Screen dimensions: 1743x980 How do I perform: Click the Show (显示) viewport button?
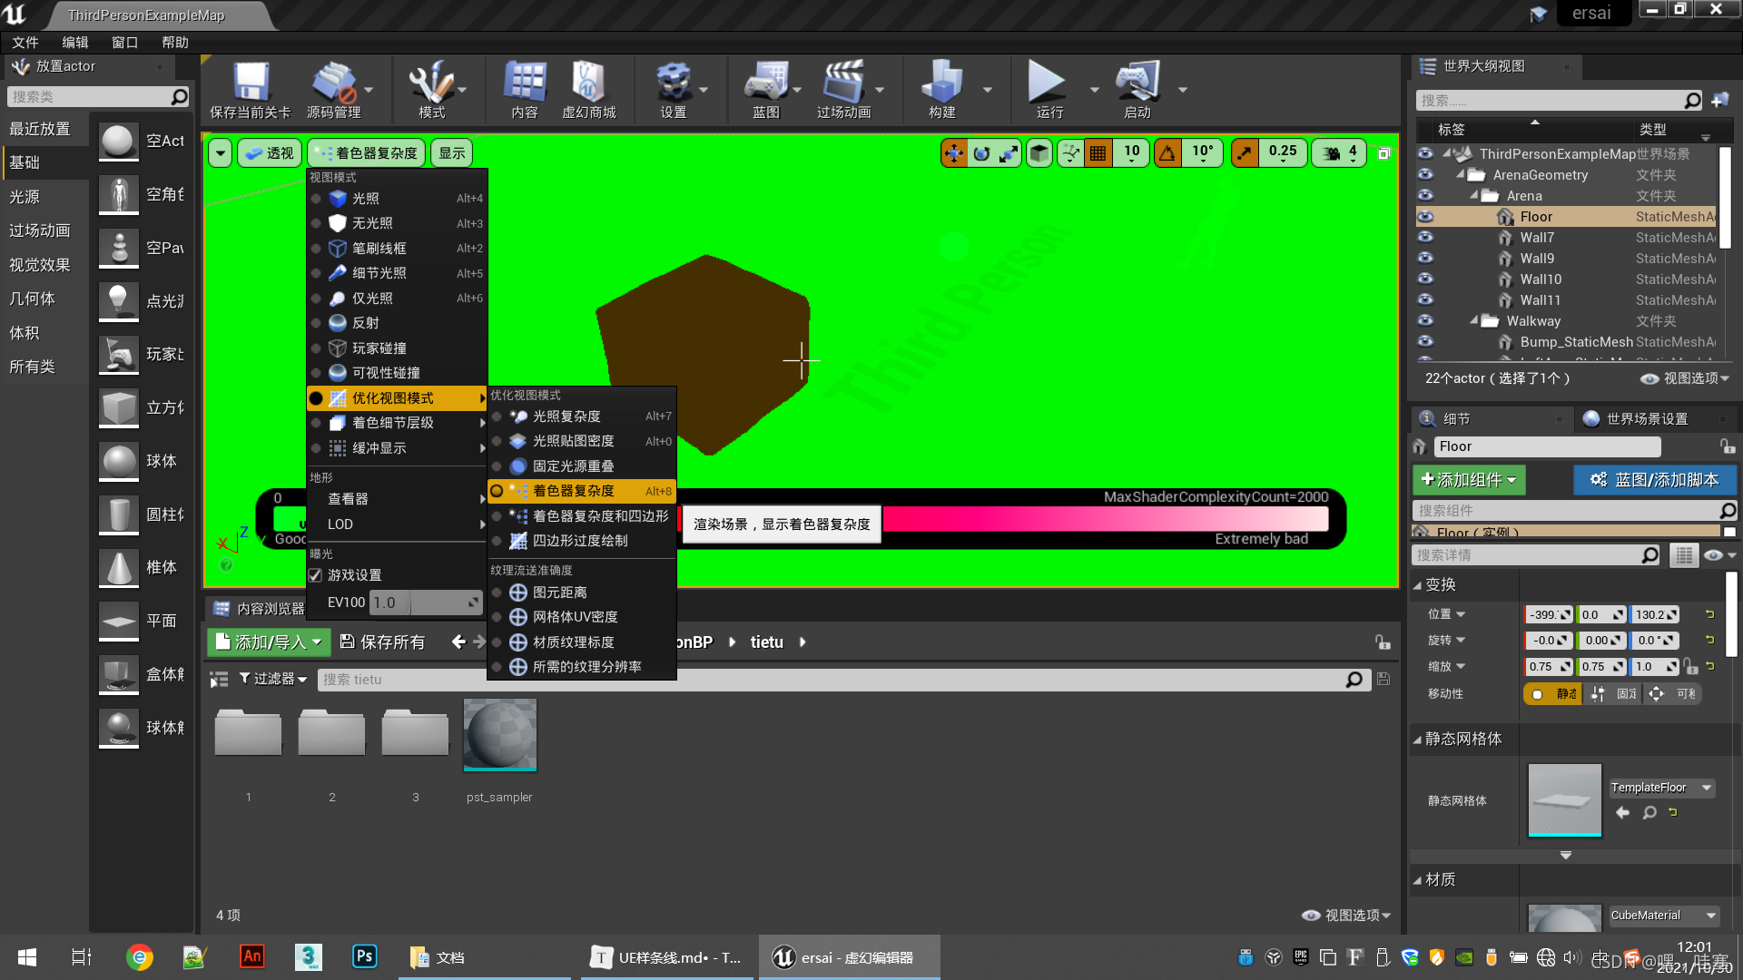(452, 153)
